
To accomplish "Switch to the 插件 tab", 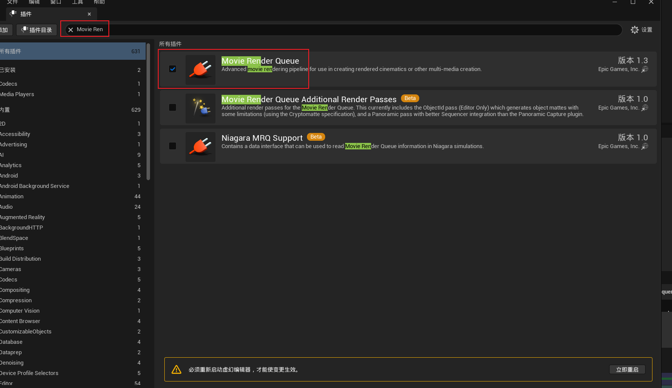I will point(51,14).
